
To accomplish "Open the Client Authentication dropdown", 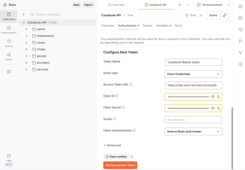I will point(193,131).
